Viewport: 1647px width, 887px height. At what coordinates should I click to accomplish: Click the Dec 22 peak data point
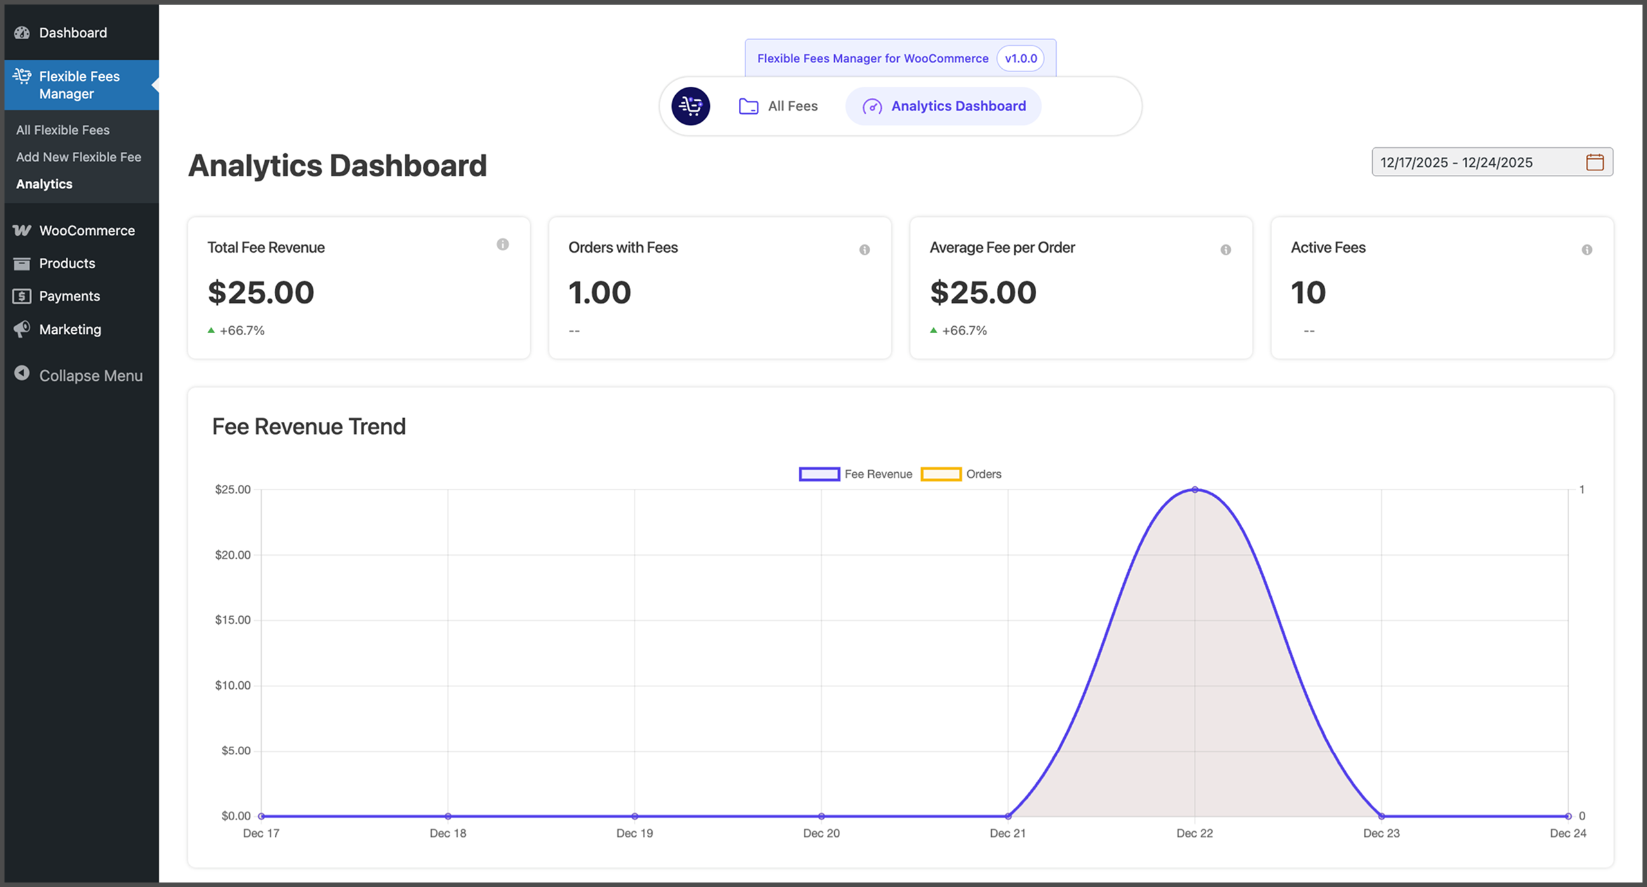click(x=1195, y=490)
